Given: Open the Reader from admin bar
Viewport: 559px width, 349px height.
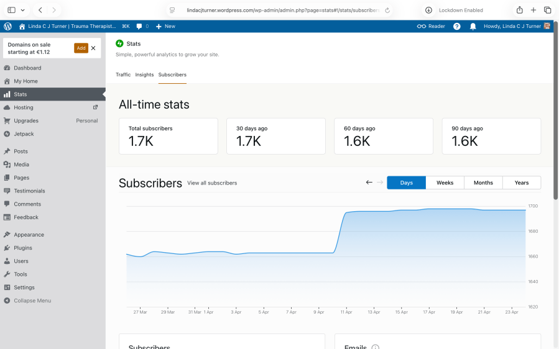Looking at the screenshot, I should coord(431,26).
